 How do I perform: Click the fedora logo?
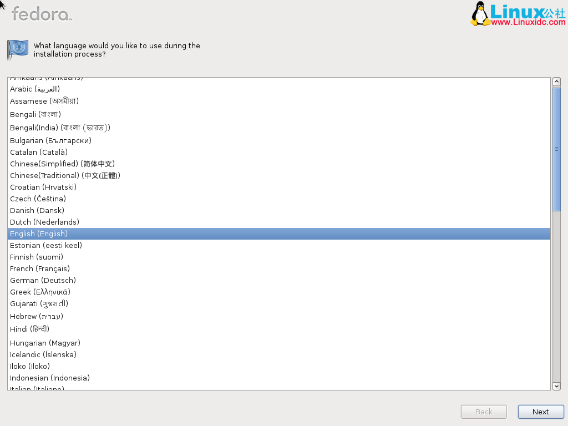42,14
